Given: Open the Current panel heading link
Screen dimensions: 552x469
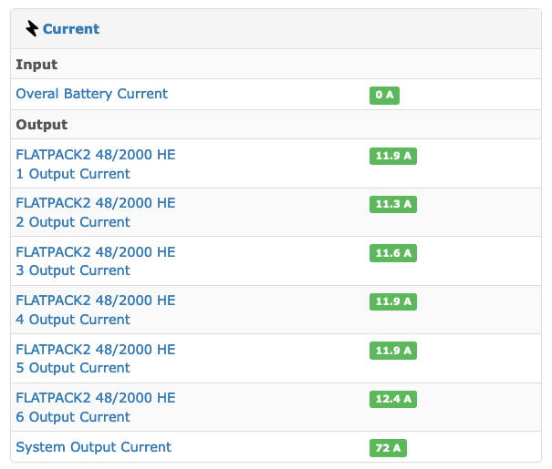Looking at the screenshot, I should coord(71,29).
